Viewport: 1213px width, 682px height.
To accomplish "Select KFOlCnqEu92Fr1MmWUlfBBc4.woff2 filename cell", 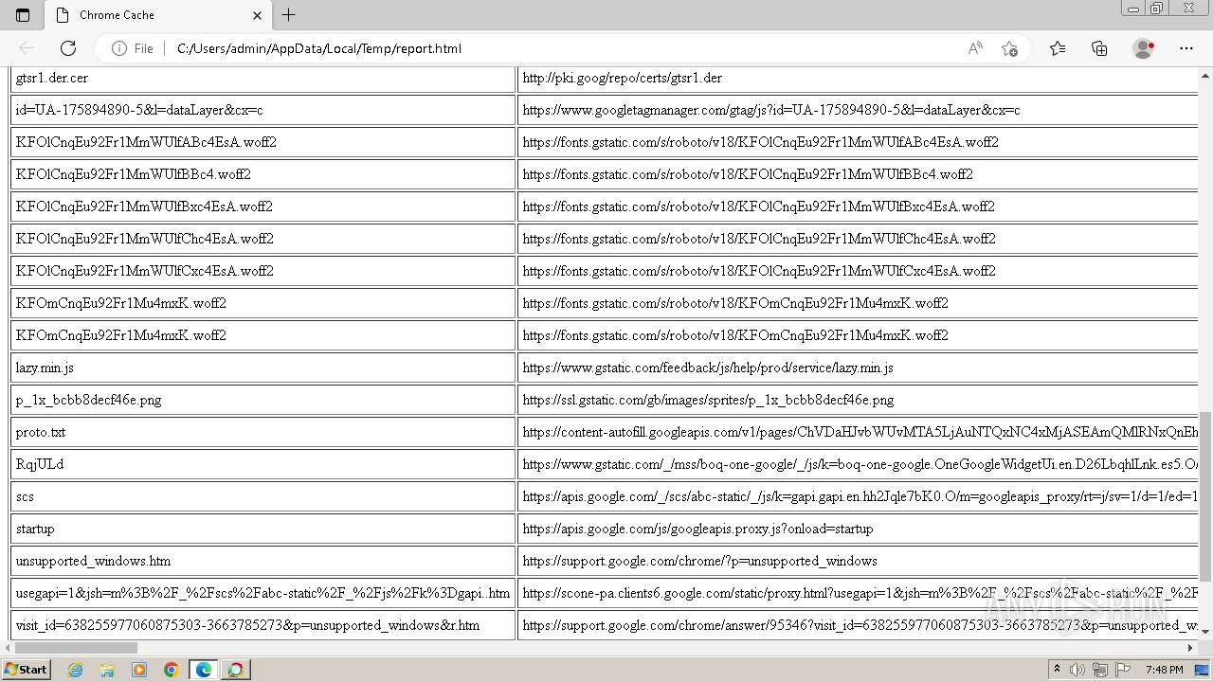I will [263, 174].
